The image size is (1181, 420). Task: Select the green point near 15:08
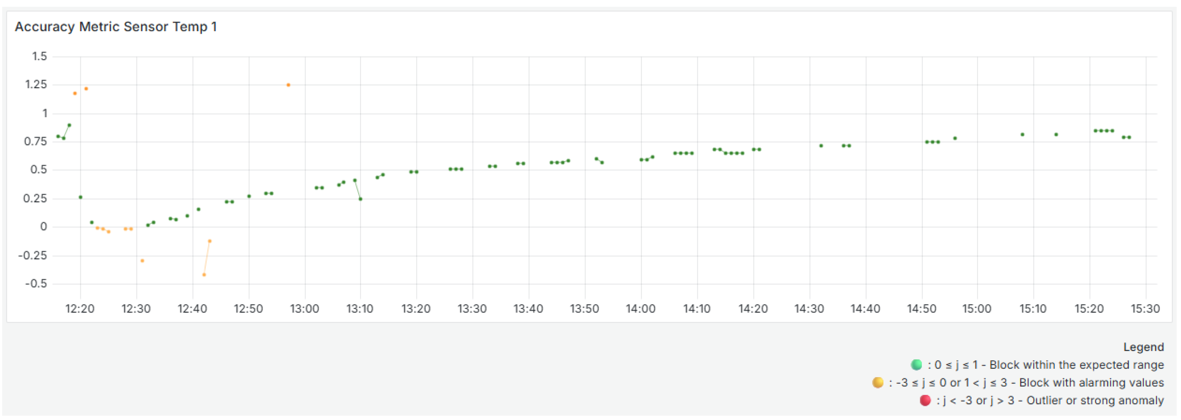coord(1022,135)
